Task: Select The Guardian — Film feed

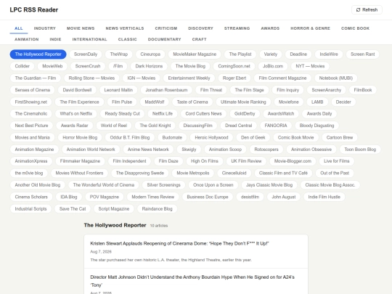Action: pyautogui.click(x=36, y=78)
